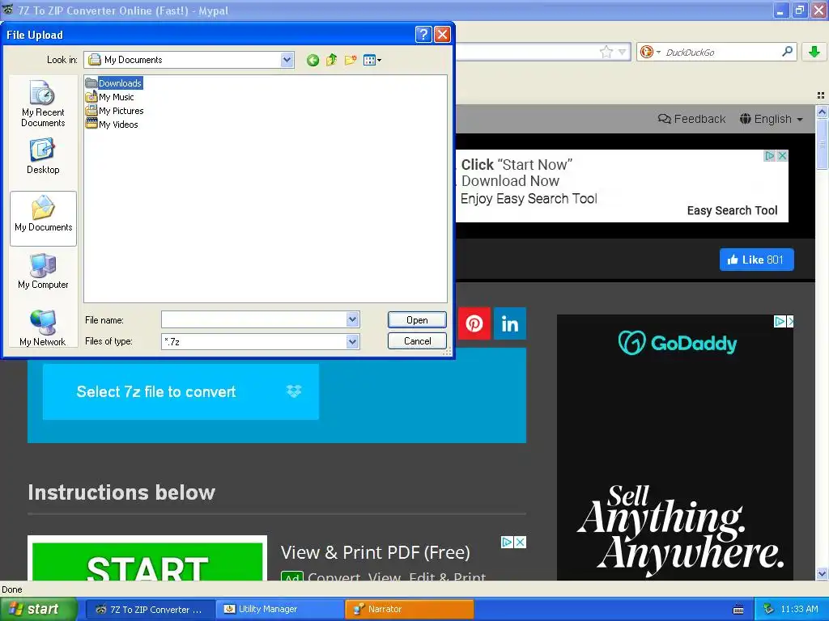The image size is (829, 621).
Task: Expand the Files of type dropdown
Action: pyautogui.click(x=353, y=342)
